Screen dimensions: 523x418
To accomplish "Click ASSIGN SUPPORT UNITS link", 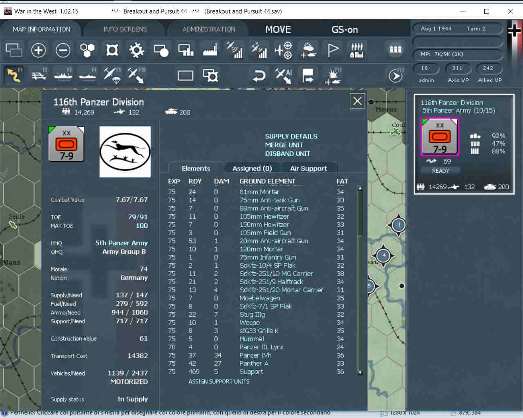I will coord(219,381).
